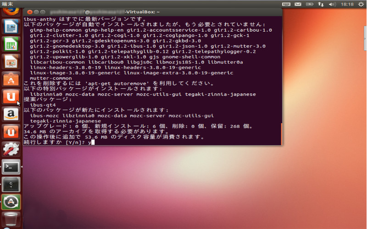367x229 pixels.
Task: Show the clock calendar at 18:18
Action: click(347, 4)
